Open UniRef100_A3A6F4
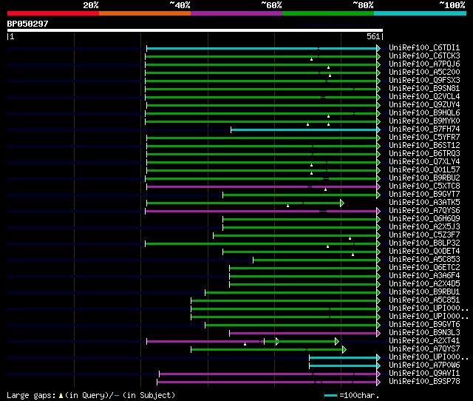 point(424,276)
